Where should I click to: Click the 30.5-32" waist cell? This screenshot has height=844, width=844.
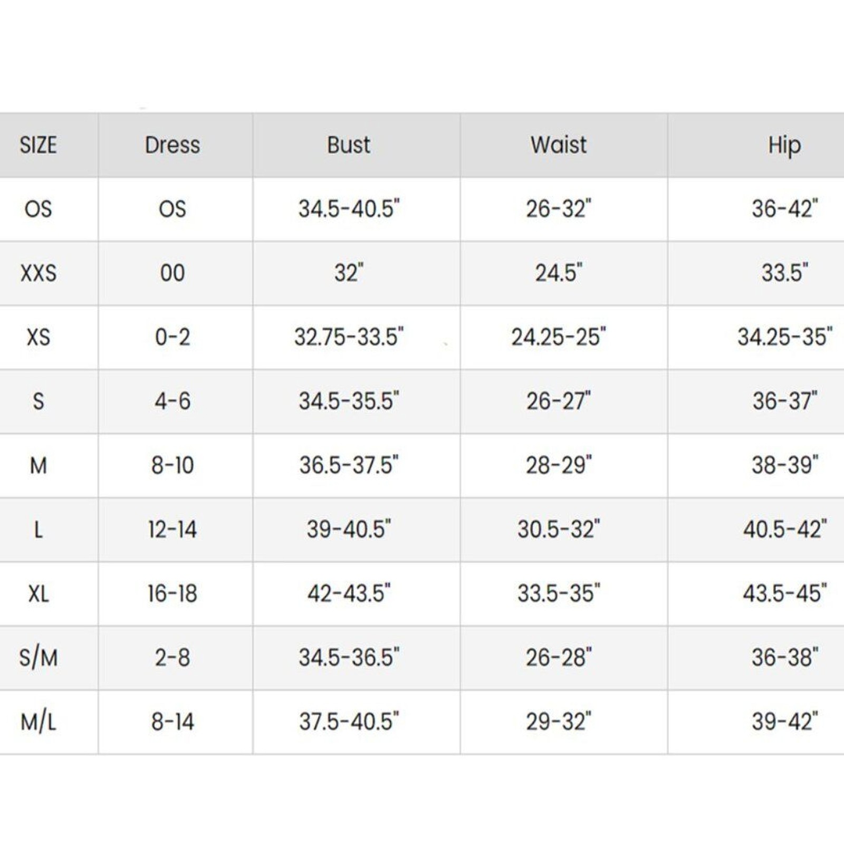tap(559, 530)
